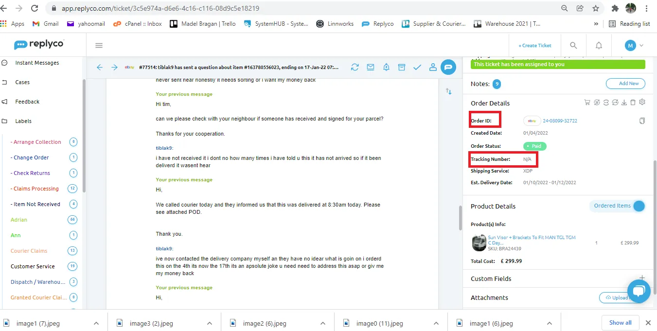Open Chrome three-dot menu
Viewport: 657px width, 331px height.
coord(647,8)
